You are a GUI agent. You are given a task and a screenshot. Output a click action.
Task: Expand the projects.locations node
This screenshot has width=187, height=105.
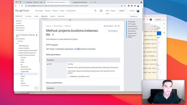[18, 48]
